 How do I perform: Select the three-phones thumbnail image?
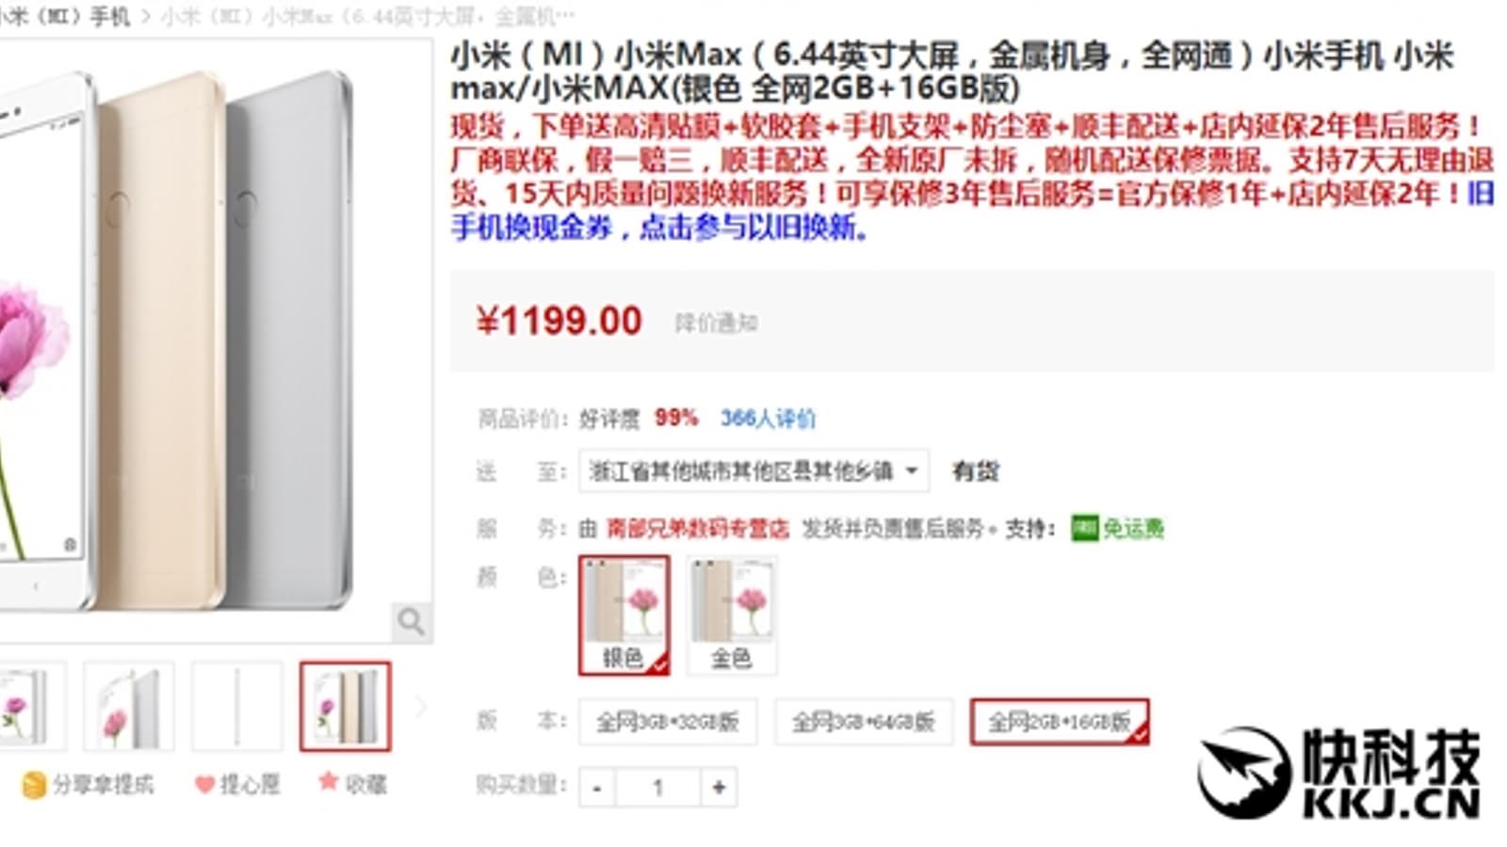345,707
